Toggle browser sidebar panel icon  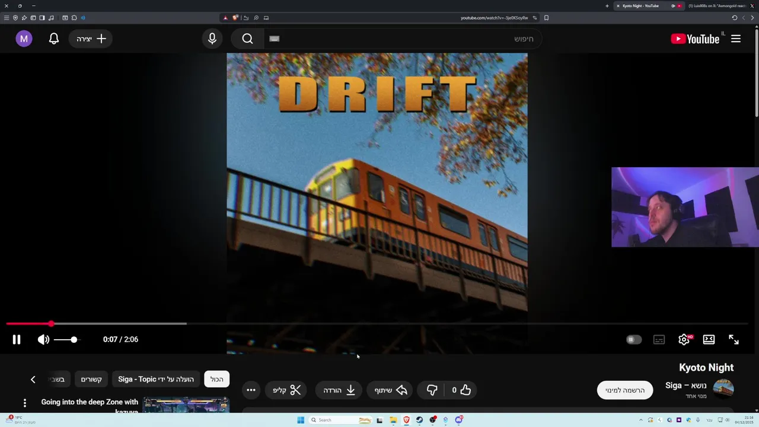pyautogui.click(x=42, y=18)
